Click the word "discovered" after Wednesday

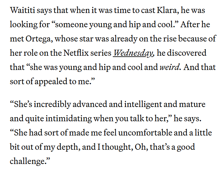click(186, 53)
